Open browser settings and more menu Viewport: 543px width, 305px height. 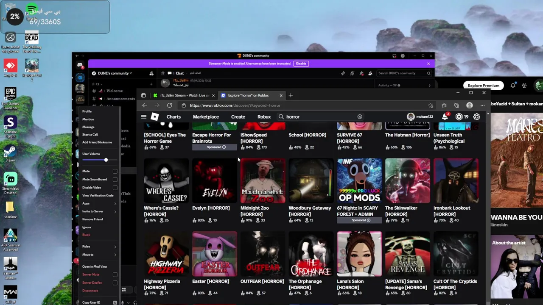click(x=483, y=105)
